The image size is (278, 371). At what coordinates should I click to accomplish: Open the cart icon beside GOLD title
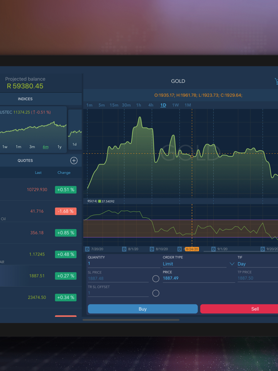pyautogui.click(x=276, y=81)
